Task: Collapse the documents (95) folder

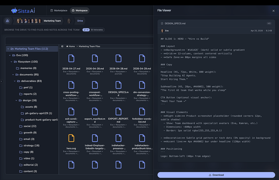Action: (x=13, y=75)
